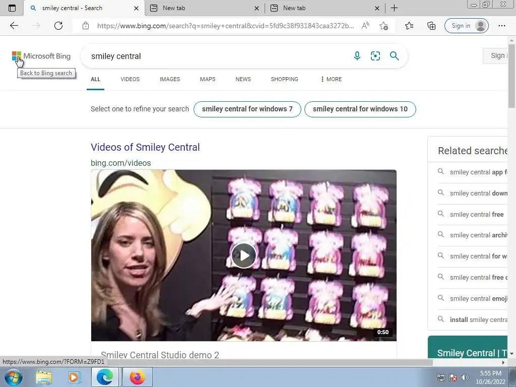Open Firefox from the taskbar
The image size is (516, 387).
tap(138, 377)
